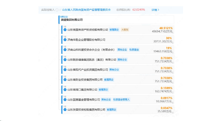Screen dimensions: 212x121
Task: Select 0.1599% shareholding percentage
Action: pos(166,88)
